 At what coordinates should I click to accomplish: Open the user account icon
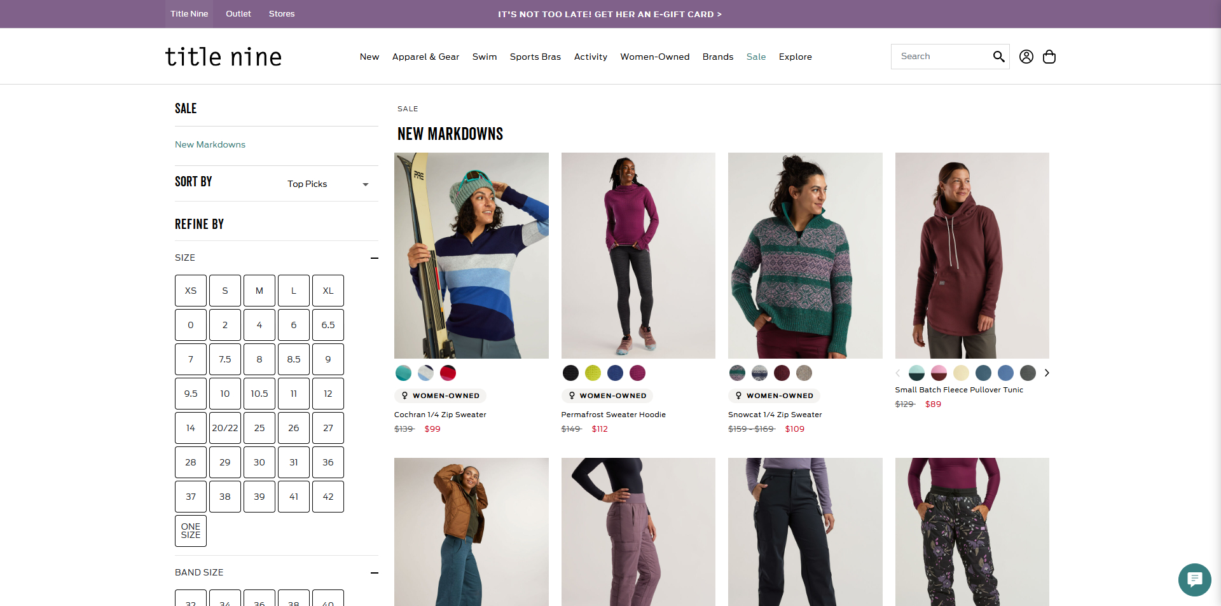click(x=1026, y=57)
